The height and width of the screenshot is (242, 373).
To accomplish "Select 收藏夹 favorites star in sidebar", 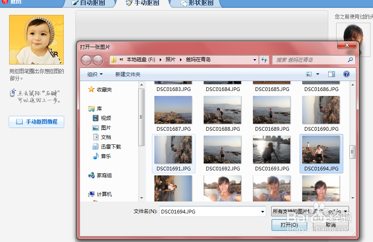I will click(100, 90).
